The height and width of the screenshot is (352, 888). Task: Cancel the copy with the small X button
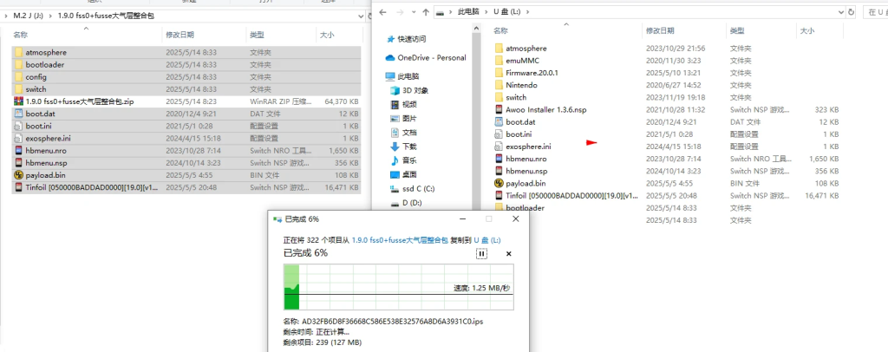pyautogui.click(x=508, y=254)
